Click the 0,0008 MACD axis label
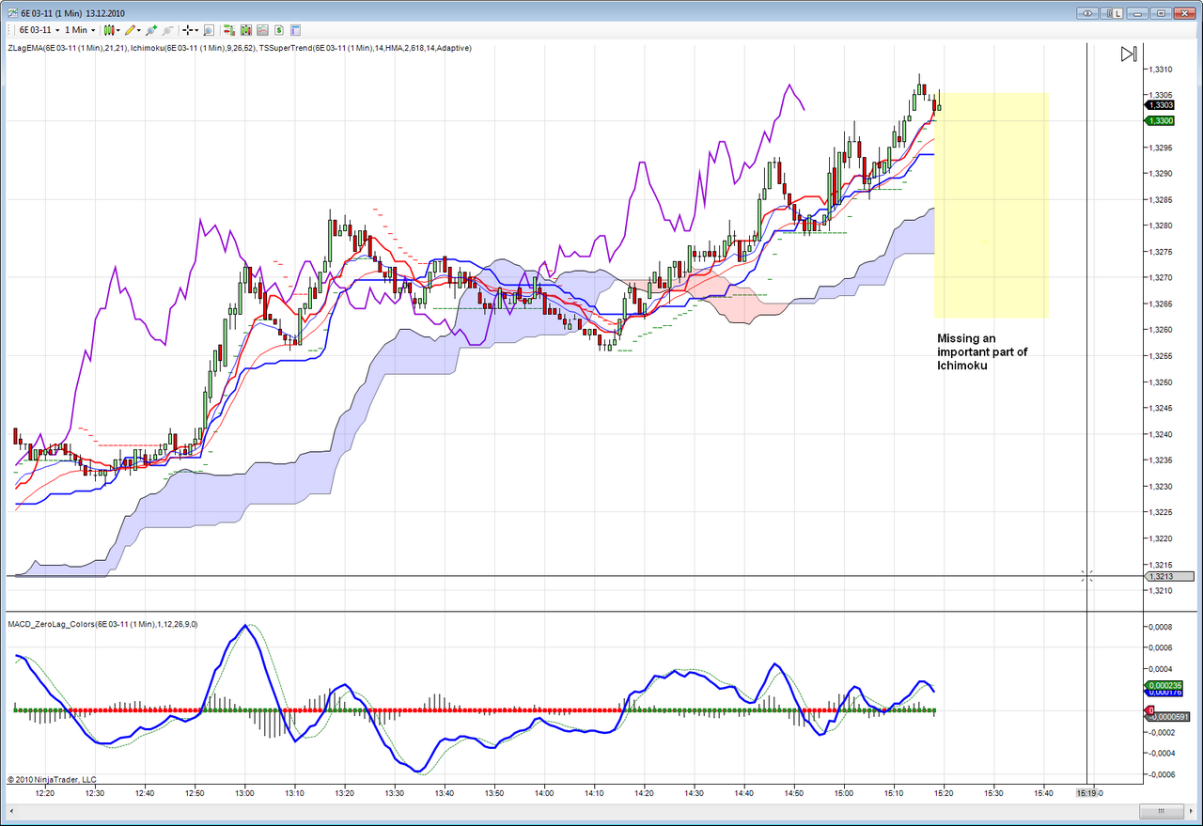 (1161, 627)
